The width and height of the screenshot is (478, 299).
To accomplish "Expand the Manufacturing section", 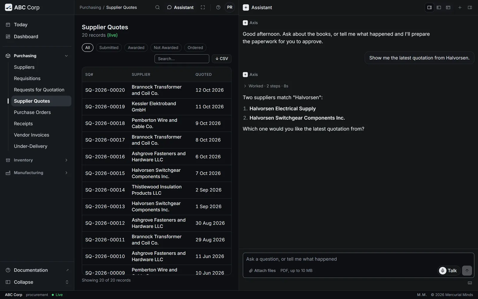I will pos(37,173).
